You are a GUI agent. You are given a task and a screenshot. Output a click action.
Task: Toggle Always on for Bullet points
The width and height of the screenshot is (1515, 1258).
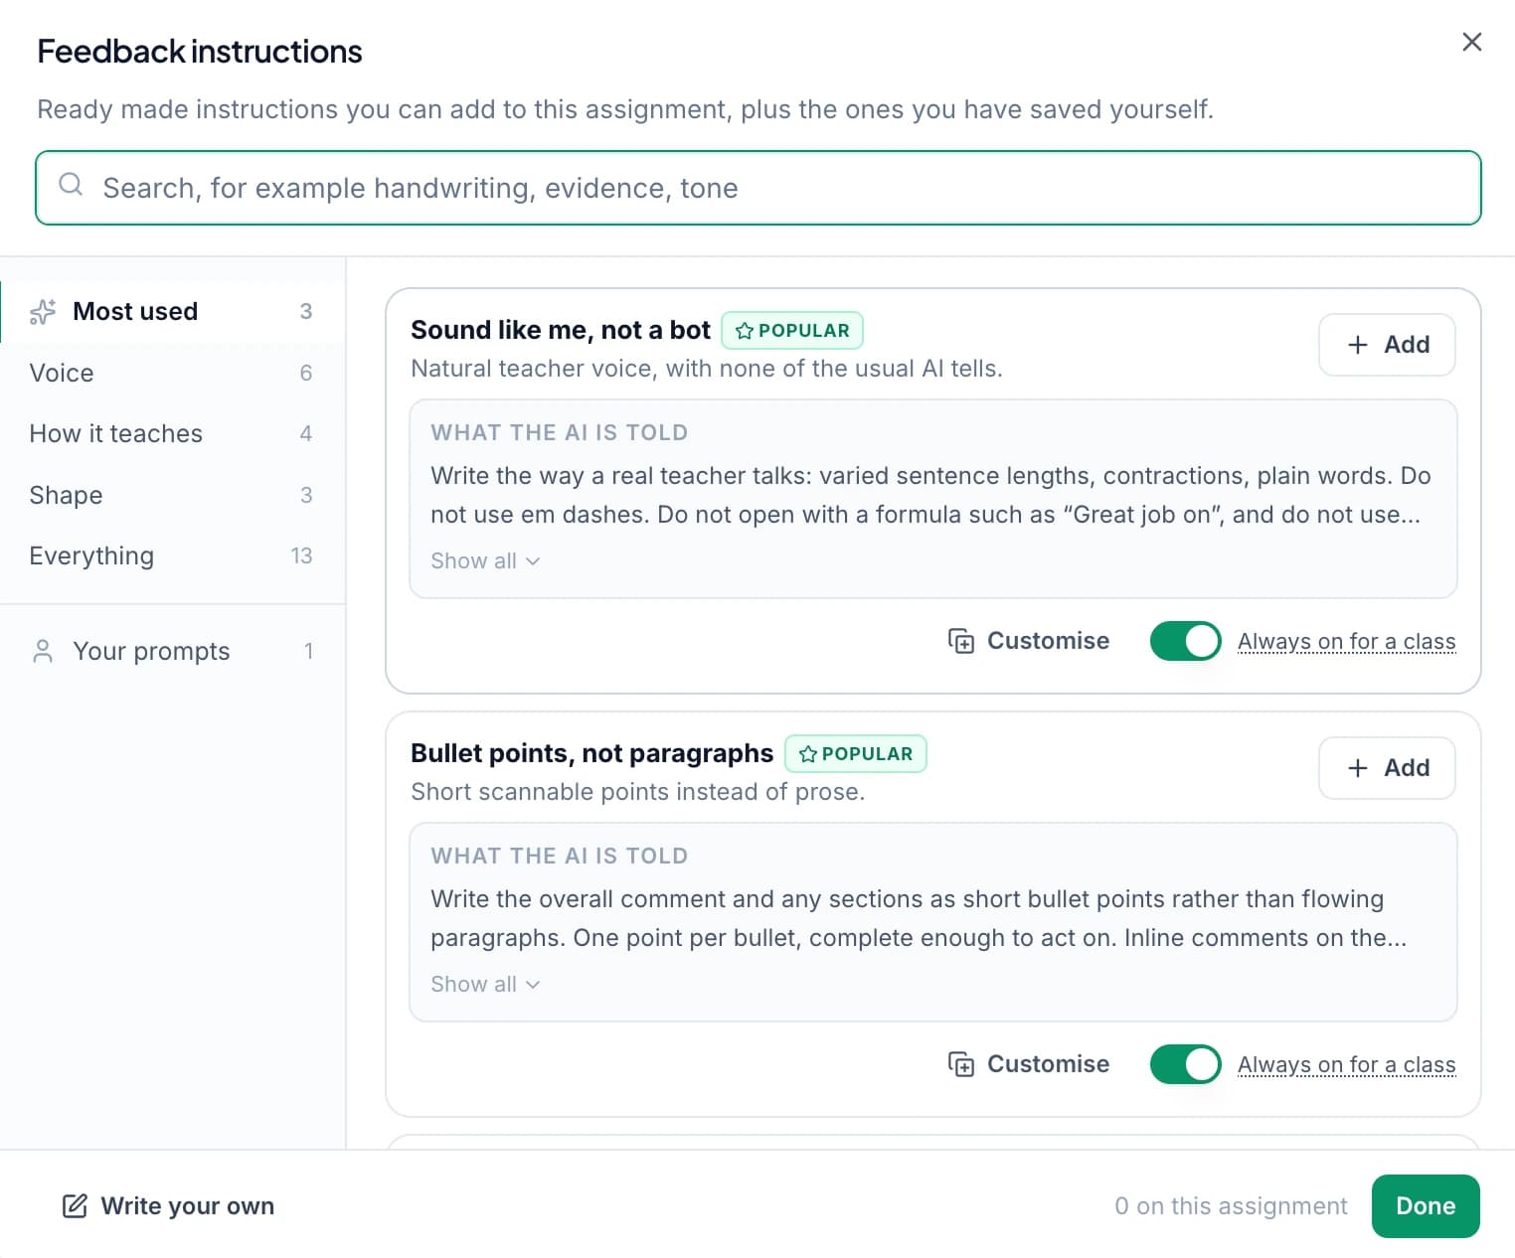point(1185,1064)
